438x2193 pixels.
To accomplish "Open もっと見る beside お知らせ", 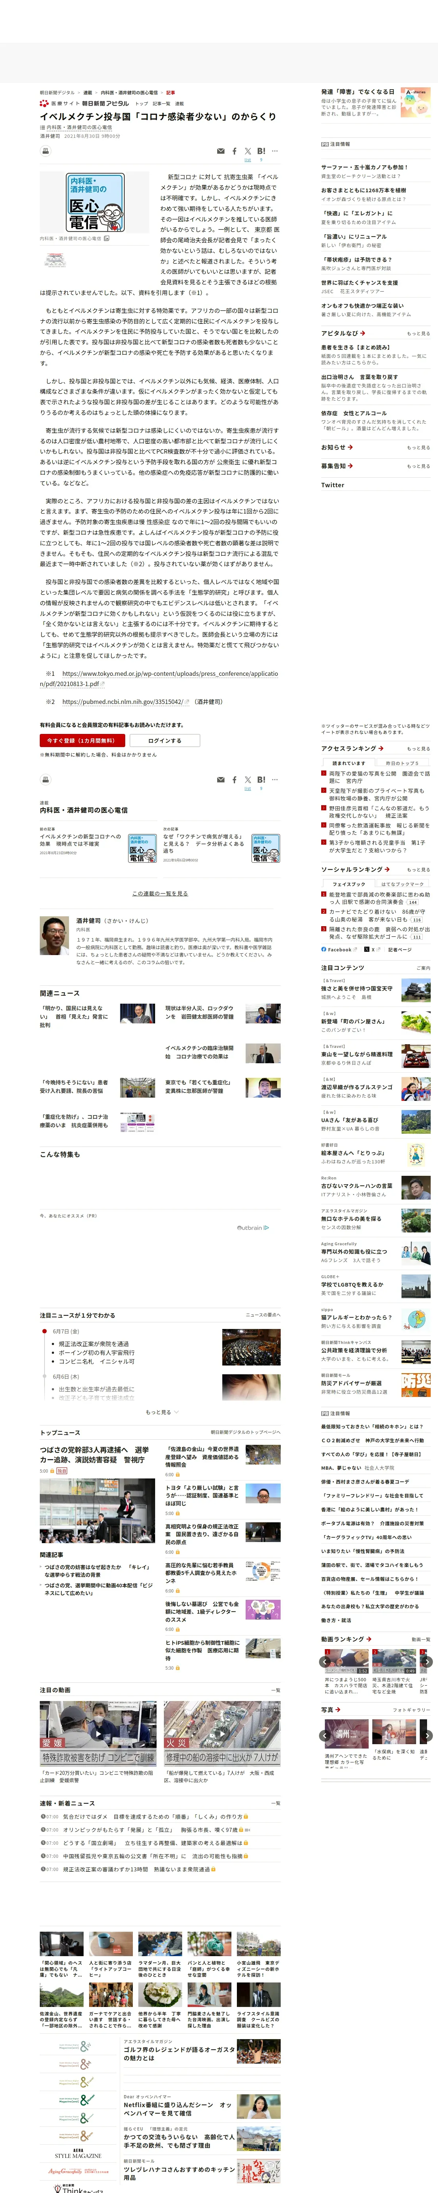I will [418, 448].
